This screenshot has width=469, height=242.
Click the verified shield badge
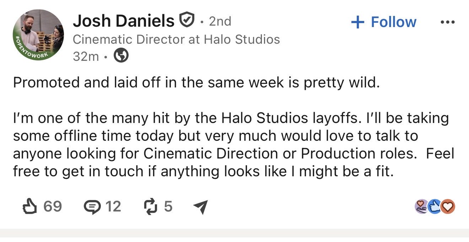click(186, 20)
